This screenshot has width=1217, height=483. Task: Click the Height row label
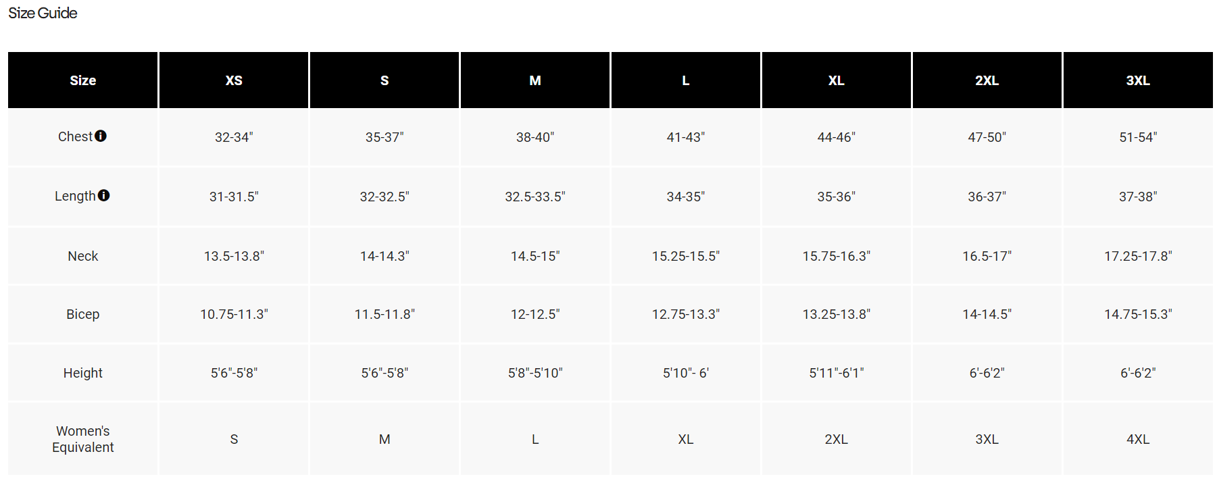coord(83,373)
